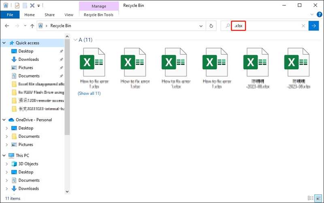Collapse the A (11) group
This screenshot has height=203, width=324.
tap(75, 40)
